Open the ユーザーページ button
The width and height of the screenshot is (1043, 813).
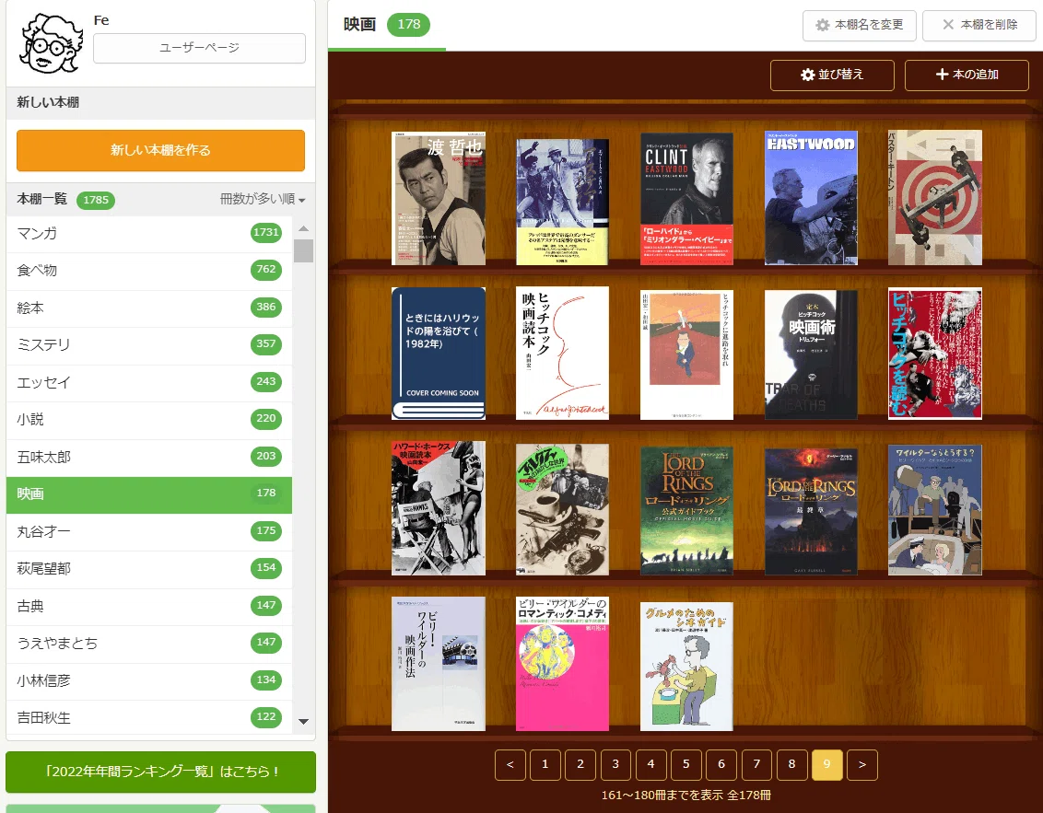[199, 48]
